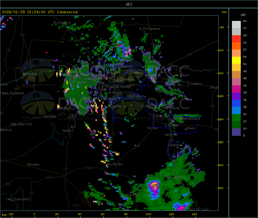Select the 39 dBZ purple legend swatch

point(236,96)
